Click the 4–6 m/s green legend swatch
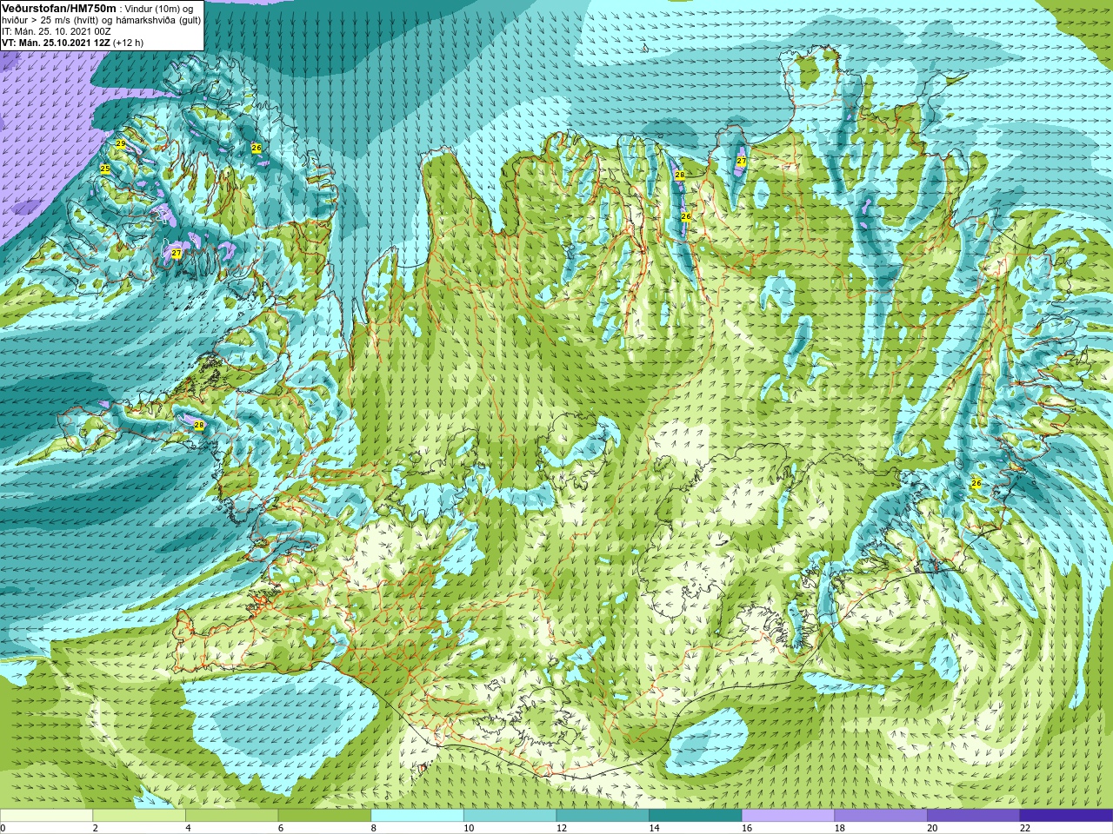This screenshot has height=834, width=1113. point(231,816)
